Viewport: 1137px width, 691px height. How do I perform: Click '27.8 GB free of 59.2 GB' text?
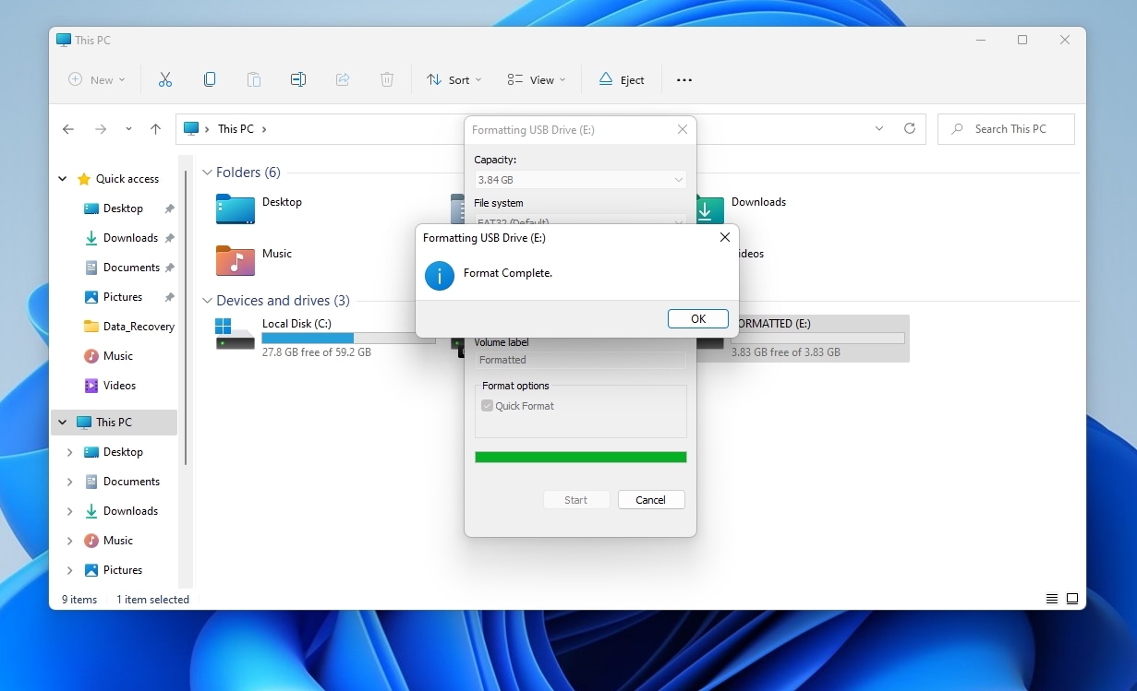tap(317, 352)
